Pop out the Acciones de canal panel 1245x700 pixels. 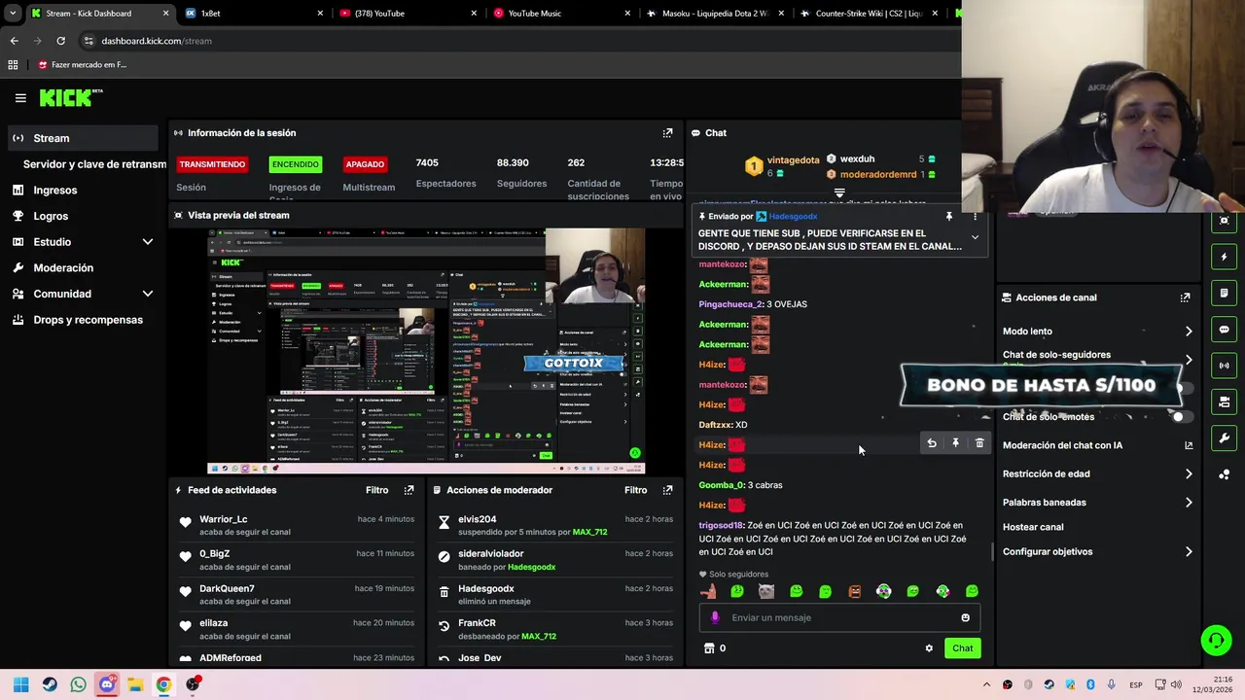(x=1185, y=297)
